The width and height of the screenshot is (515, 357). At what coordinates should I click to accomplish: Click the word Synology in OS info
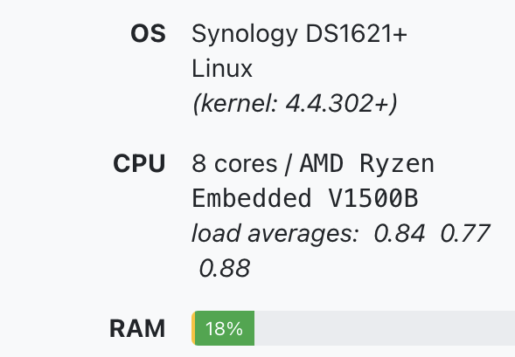click(245, 35)
